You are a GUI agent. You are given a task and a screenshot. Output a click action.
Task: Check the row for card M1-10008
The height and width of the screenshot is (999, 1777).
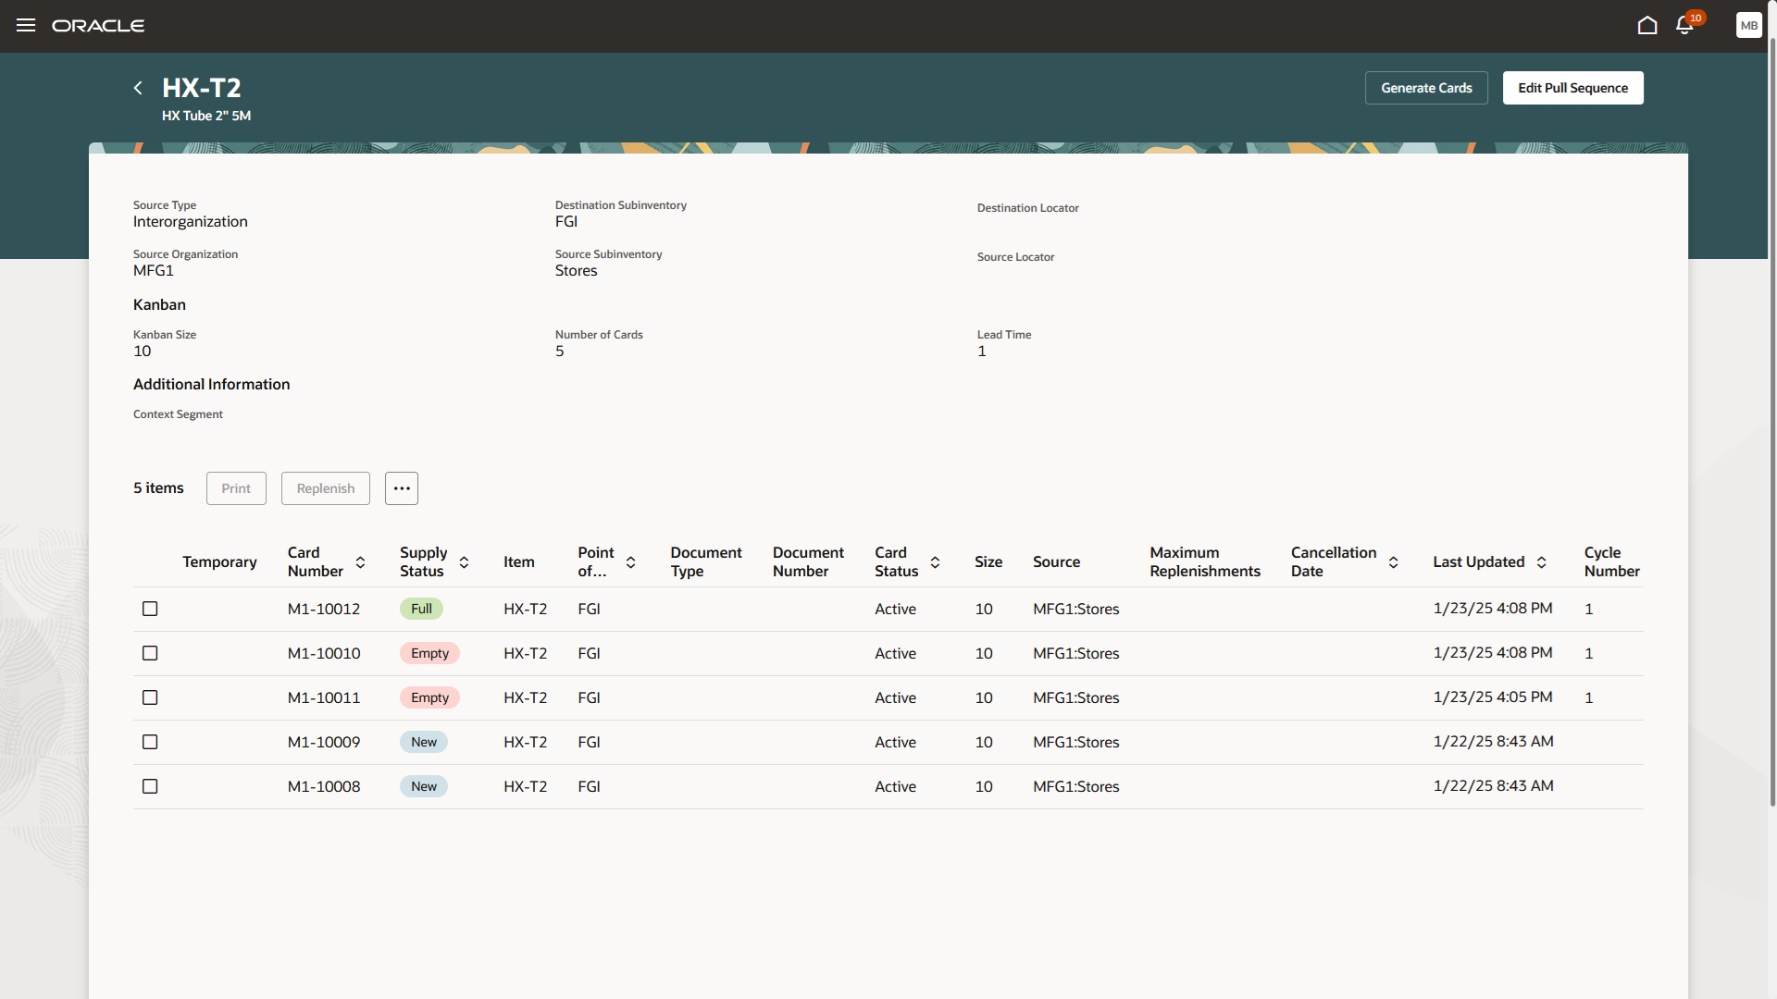click(x=150, y=785)
